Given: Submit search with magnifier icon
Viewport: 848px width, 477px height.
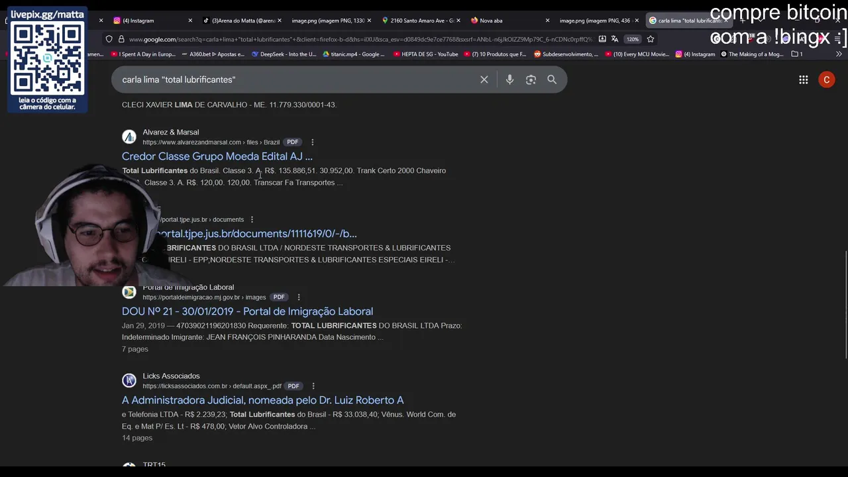Looking at the screenshot, I should 552,79.
